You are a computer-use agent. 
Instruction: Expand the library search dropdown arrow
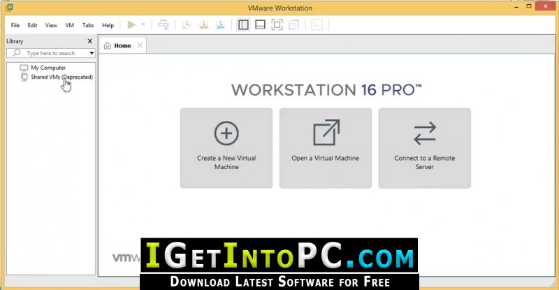pos(92,53)
